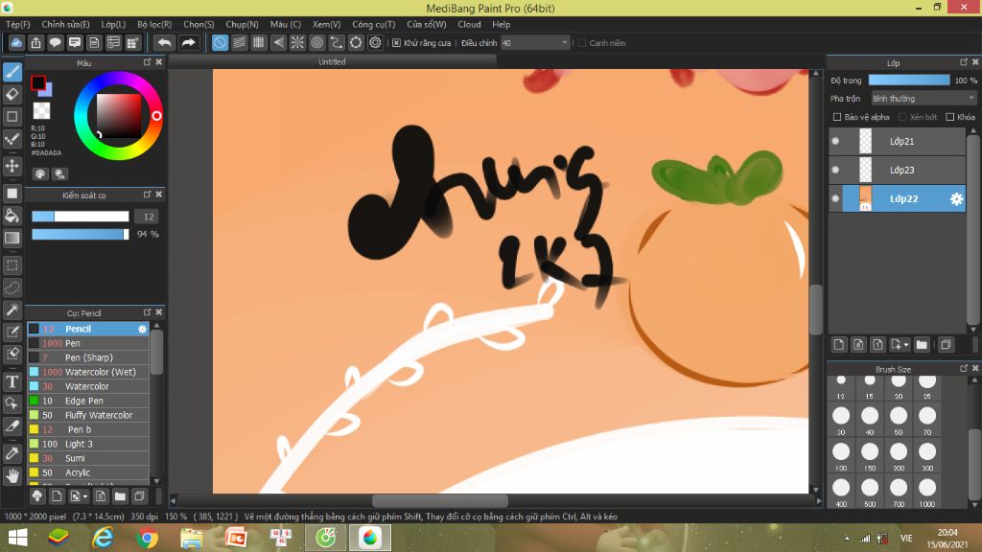Image resolution: width=982 pixels, height=552 pixels.
Task: Select the rectangular Select tool
Action: click(x=12, y=265)
